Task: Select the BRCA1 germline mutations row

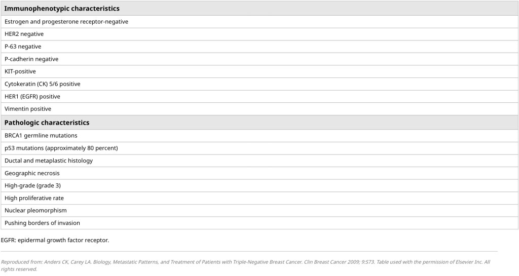Action: [41, 136]
